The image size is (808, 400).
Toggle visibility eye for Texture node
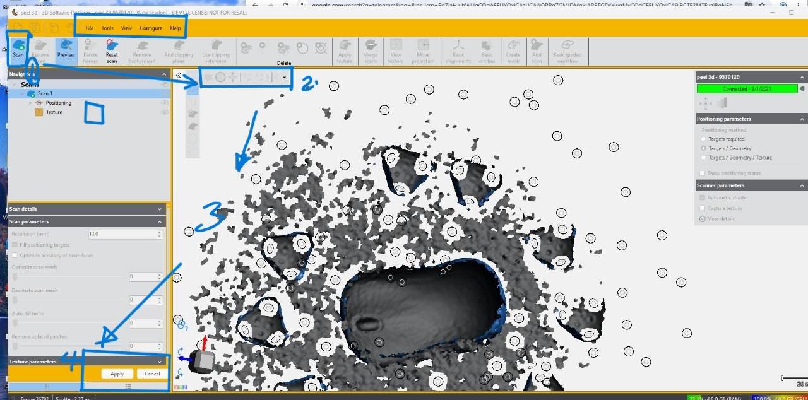coord(165,112)
